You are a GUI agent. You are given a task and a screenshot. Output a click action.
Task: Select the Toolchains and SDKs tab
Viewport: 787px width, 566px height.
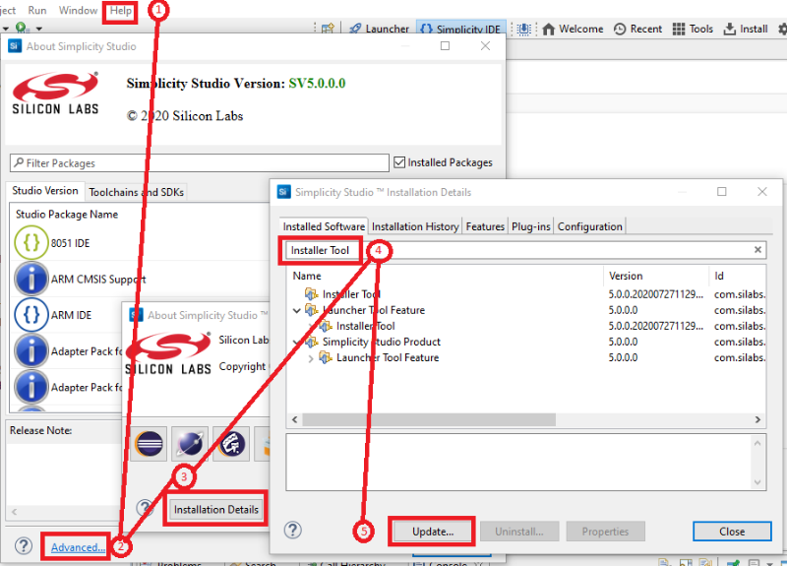(136, 192)
